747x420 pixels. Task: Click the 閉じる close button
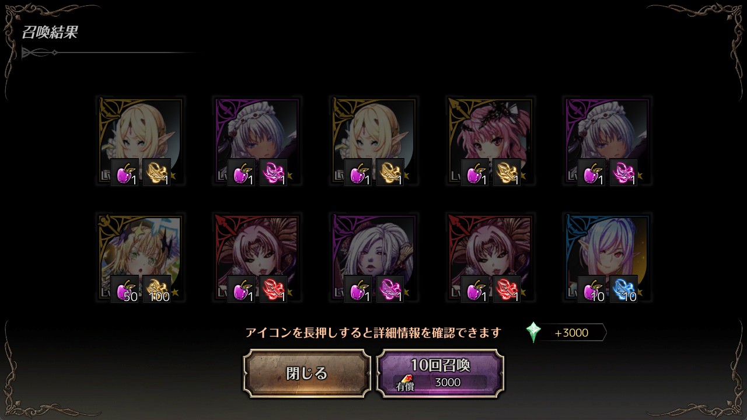307,373
